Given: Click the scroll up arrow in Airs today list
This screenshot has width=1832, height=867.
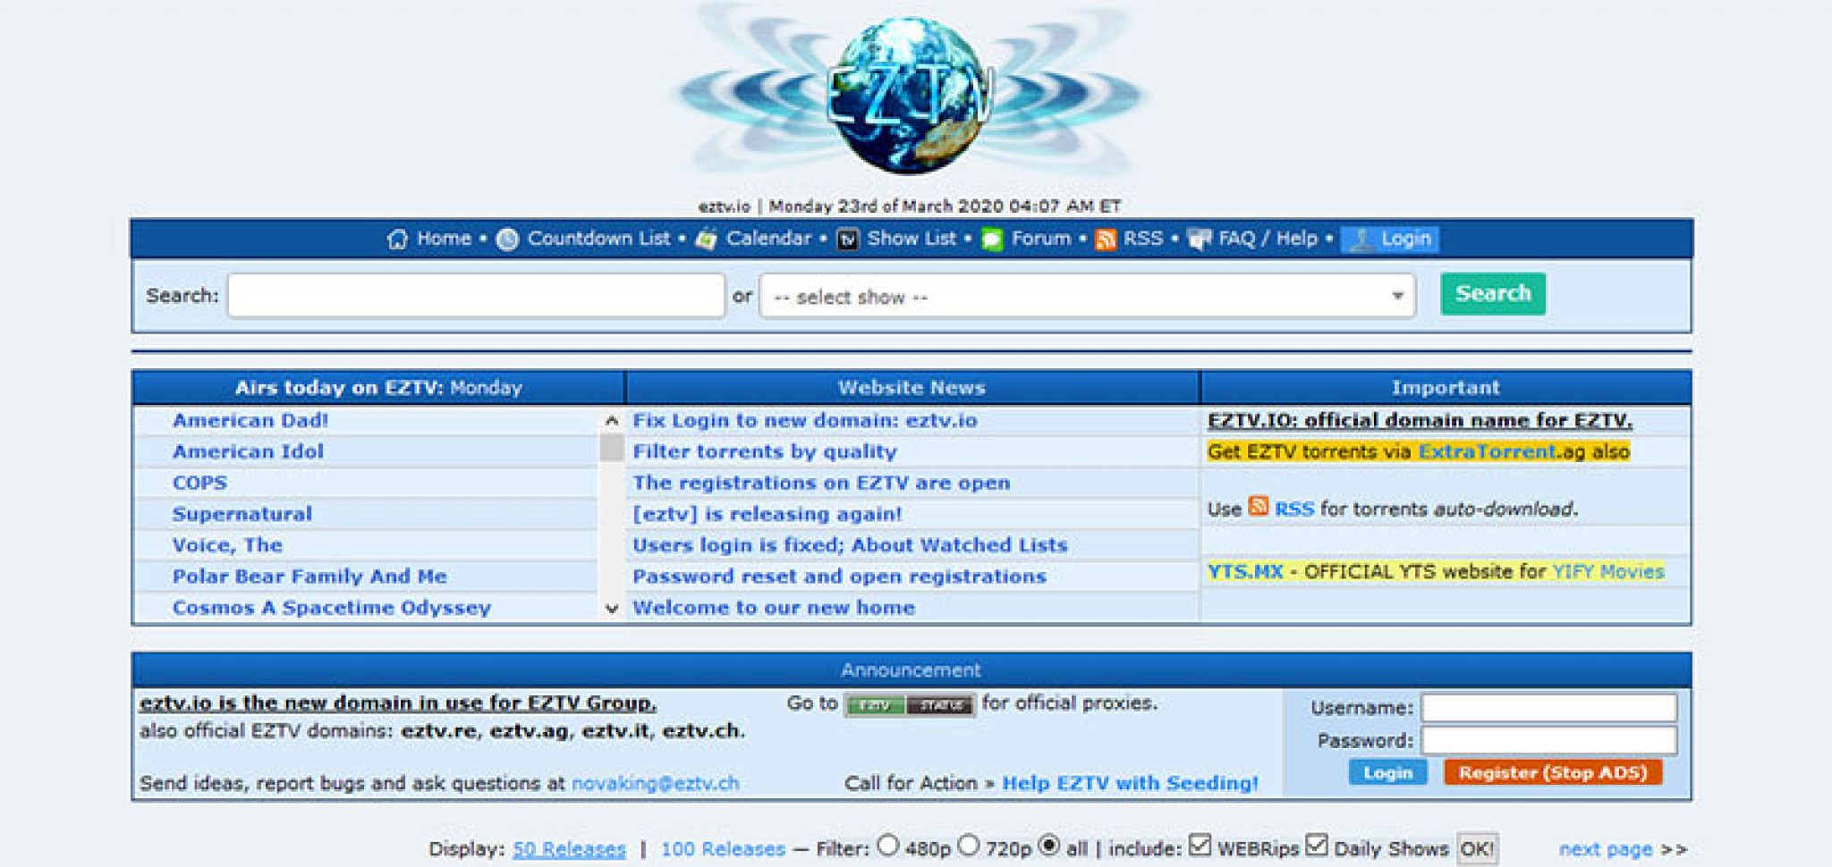Looking at the screenshot, I should [x=612, y=420].
